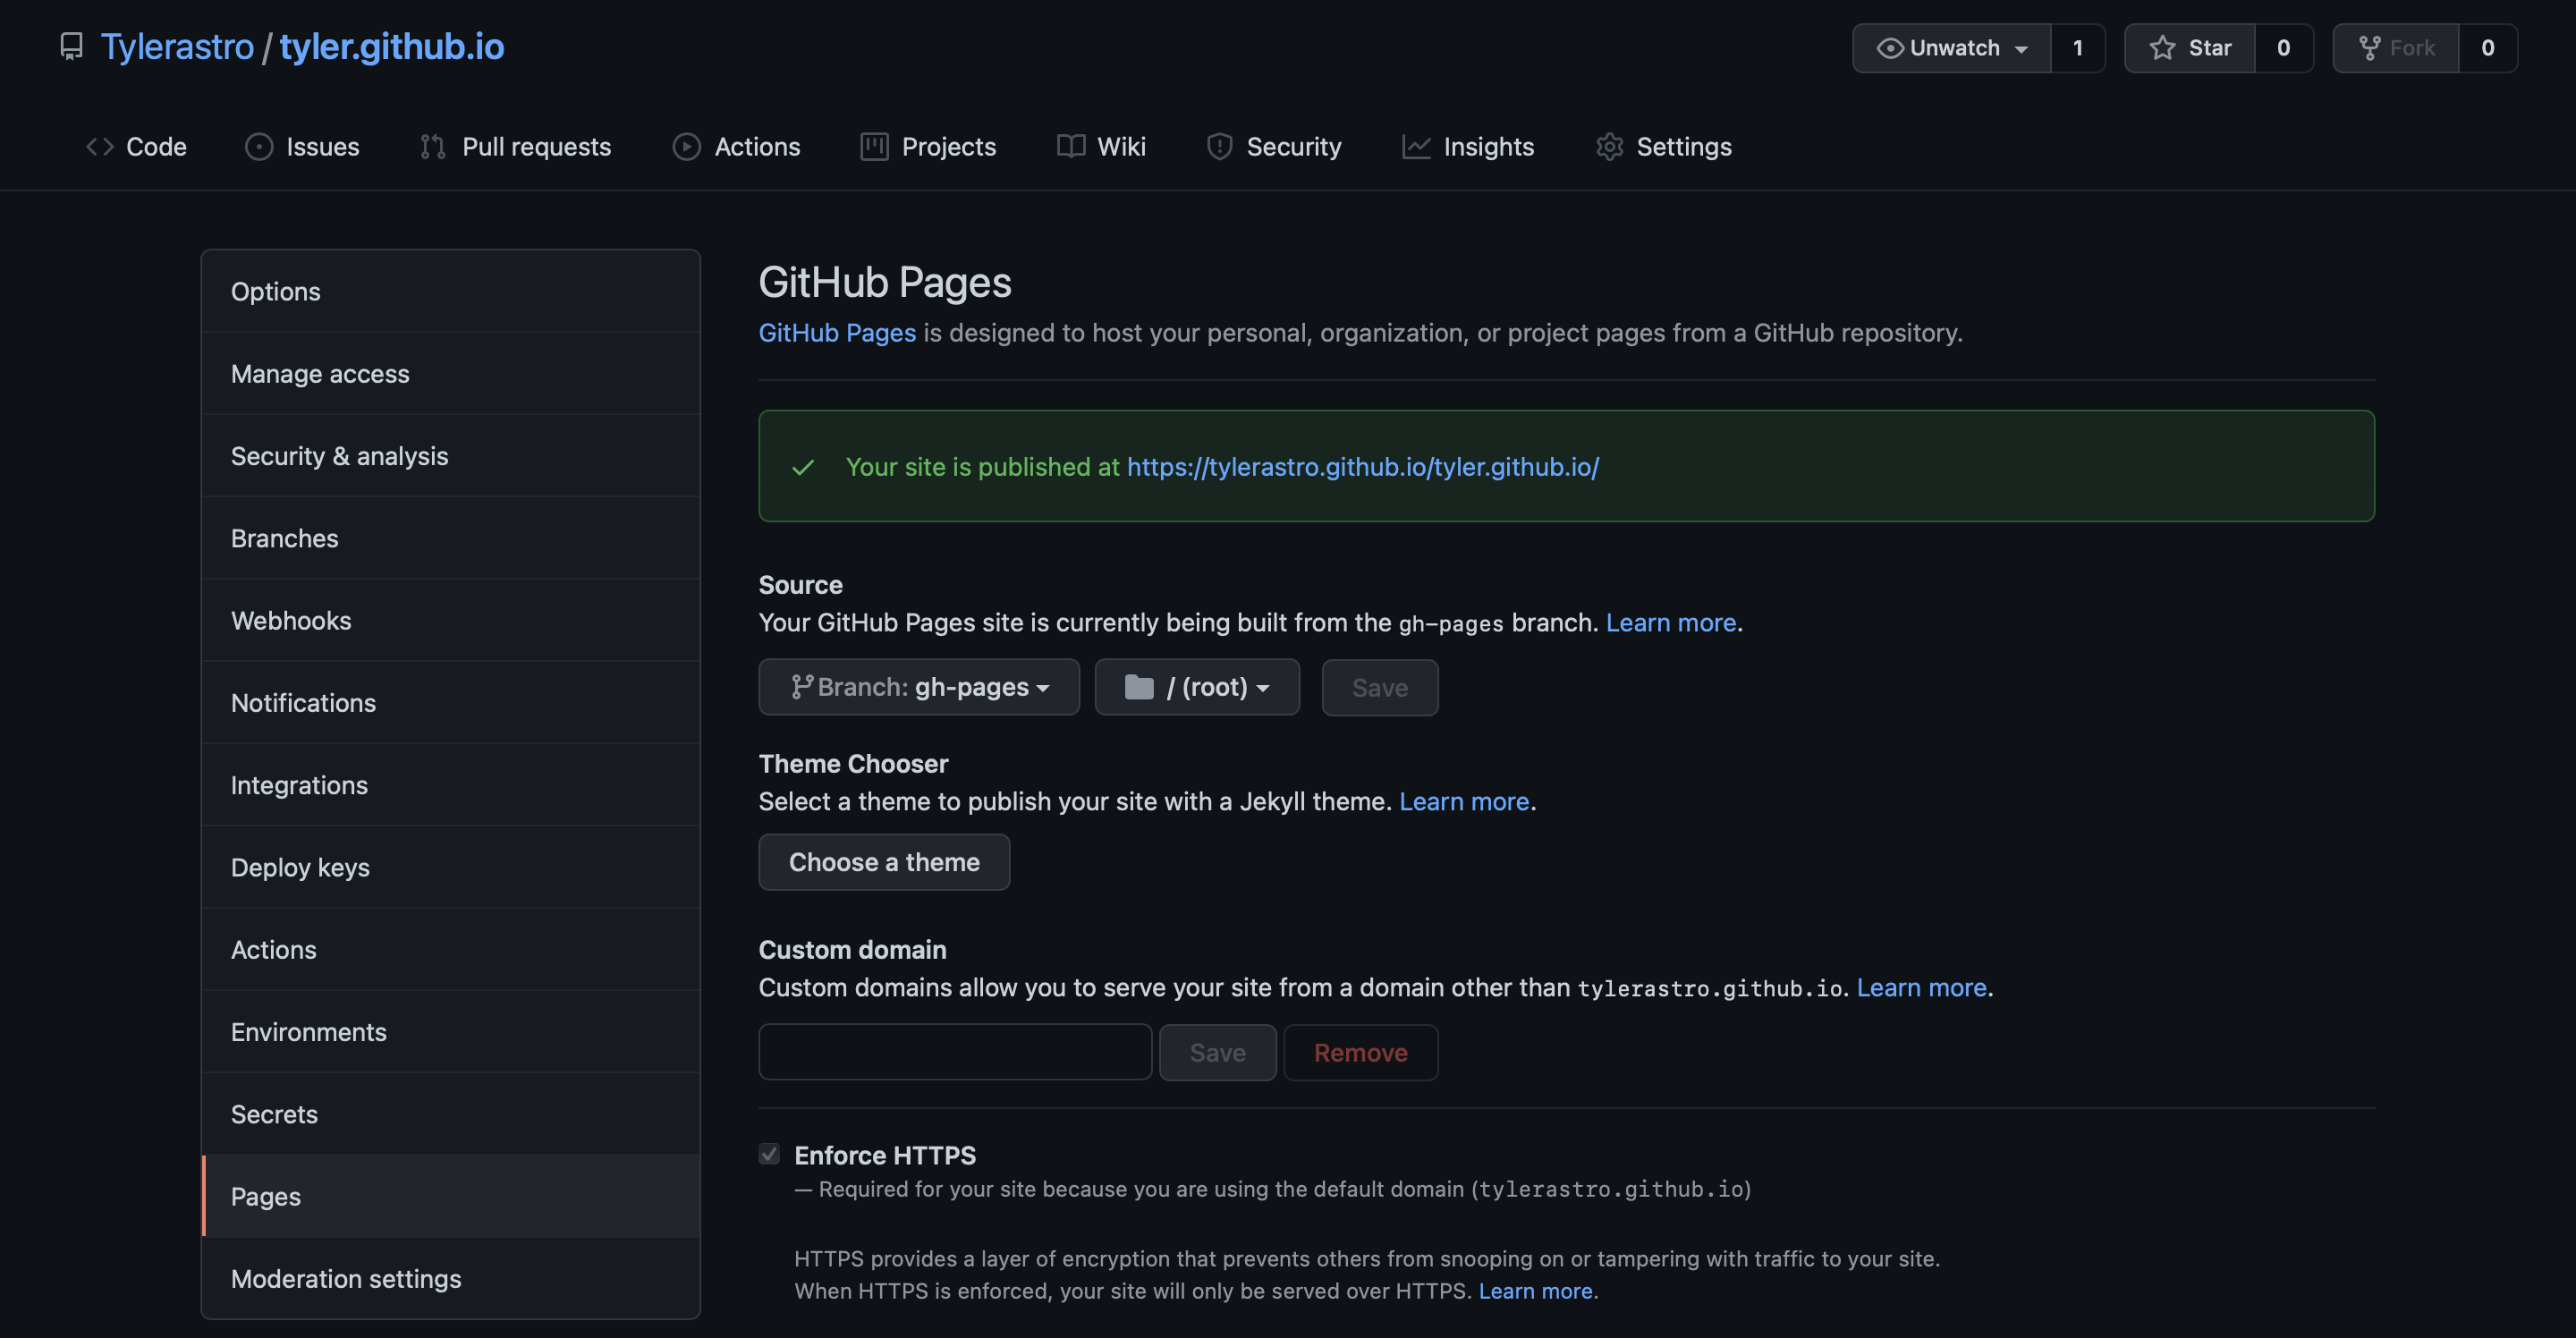Open the Wiki tab
Screen dimensions: 2576x1338
pos(1102,147)
